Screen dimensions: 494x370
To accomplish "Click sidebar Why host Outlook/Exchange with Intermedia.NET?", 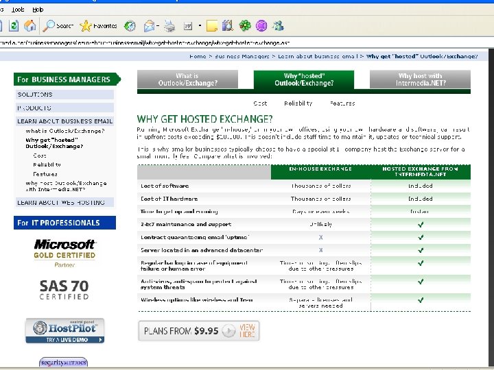I will click(66, 186).
